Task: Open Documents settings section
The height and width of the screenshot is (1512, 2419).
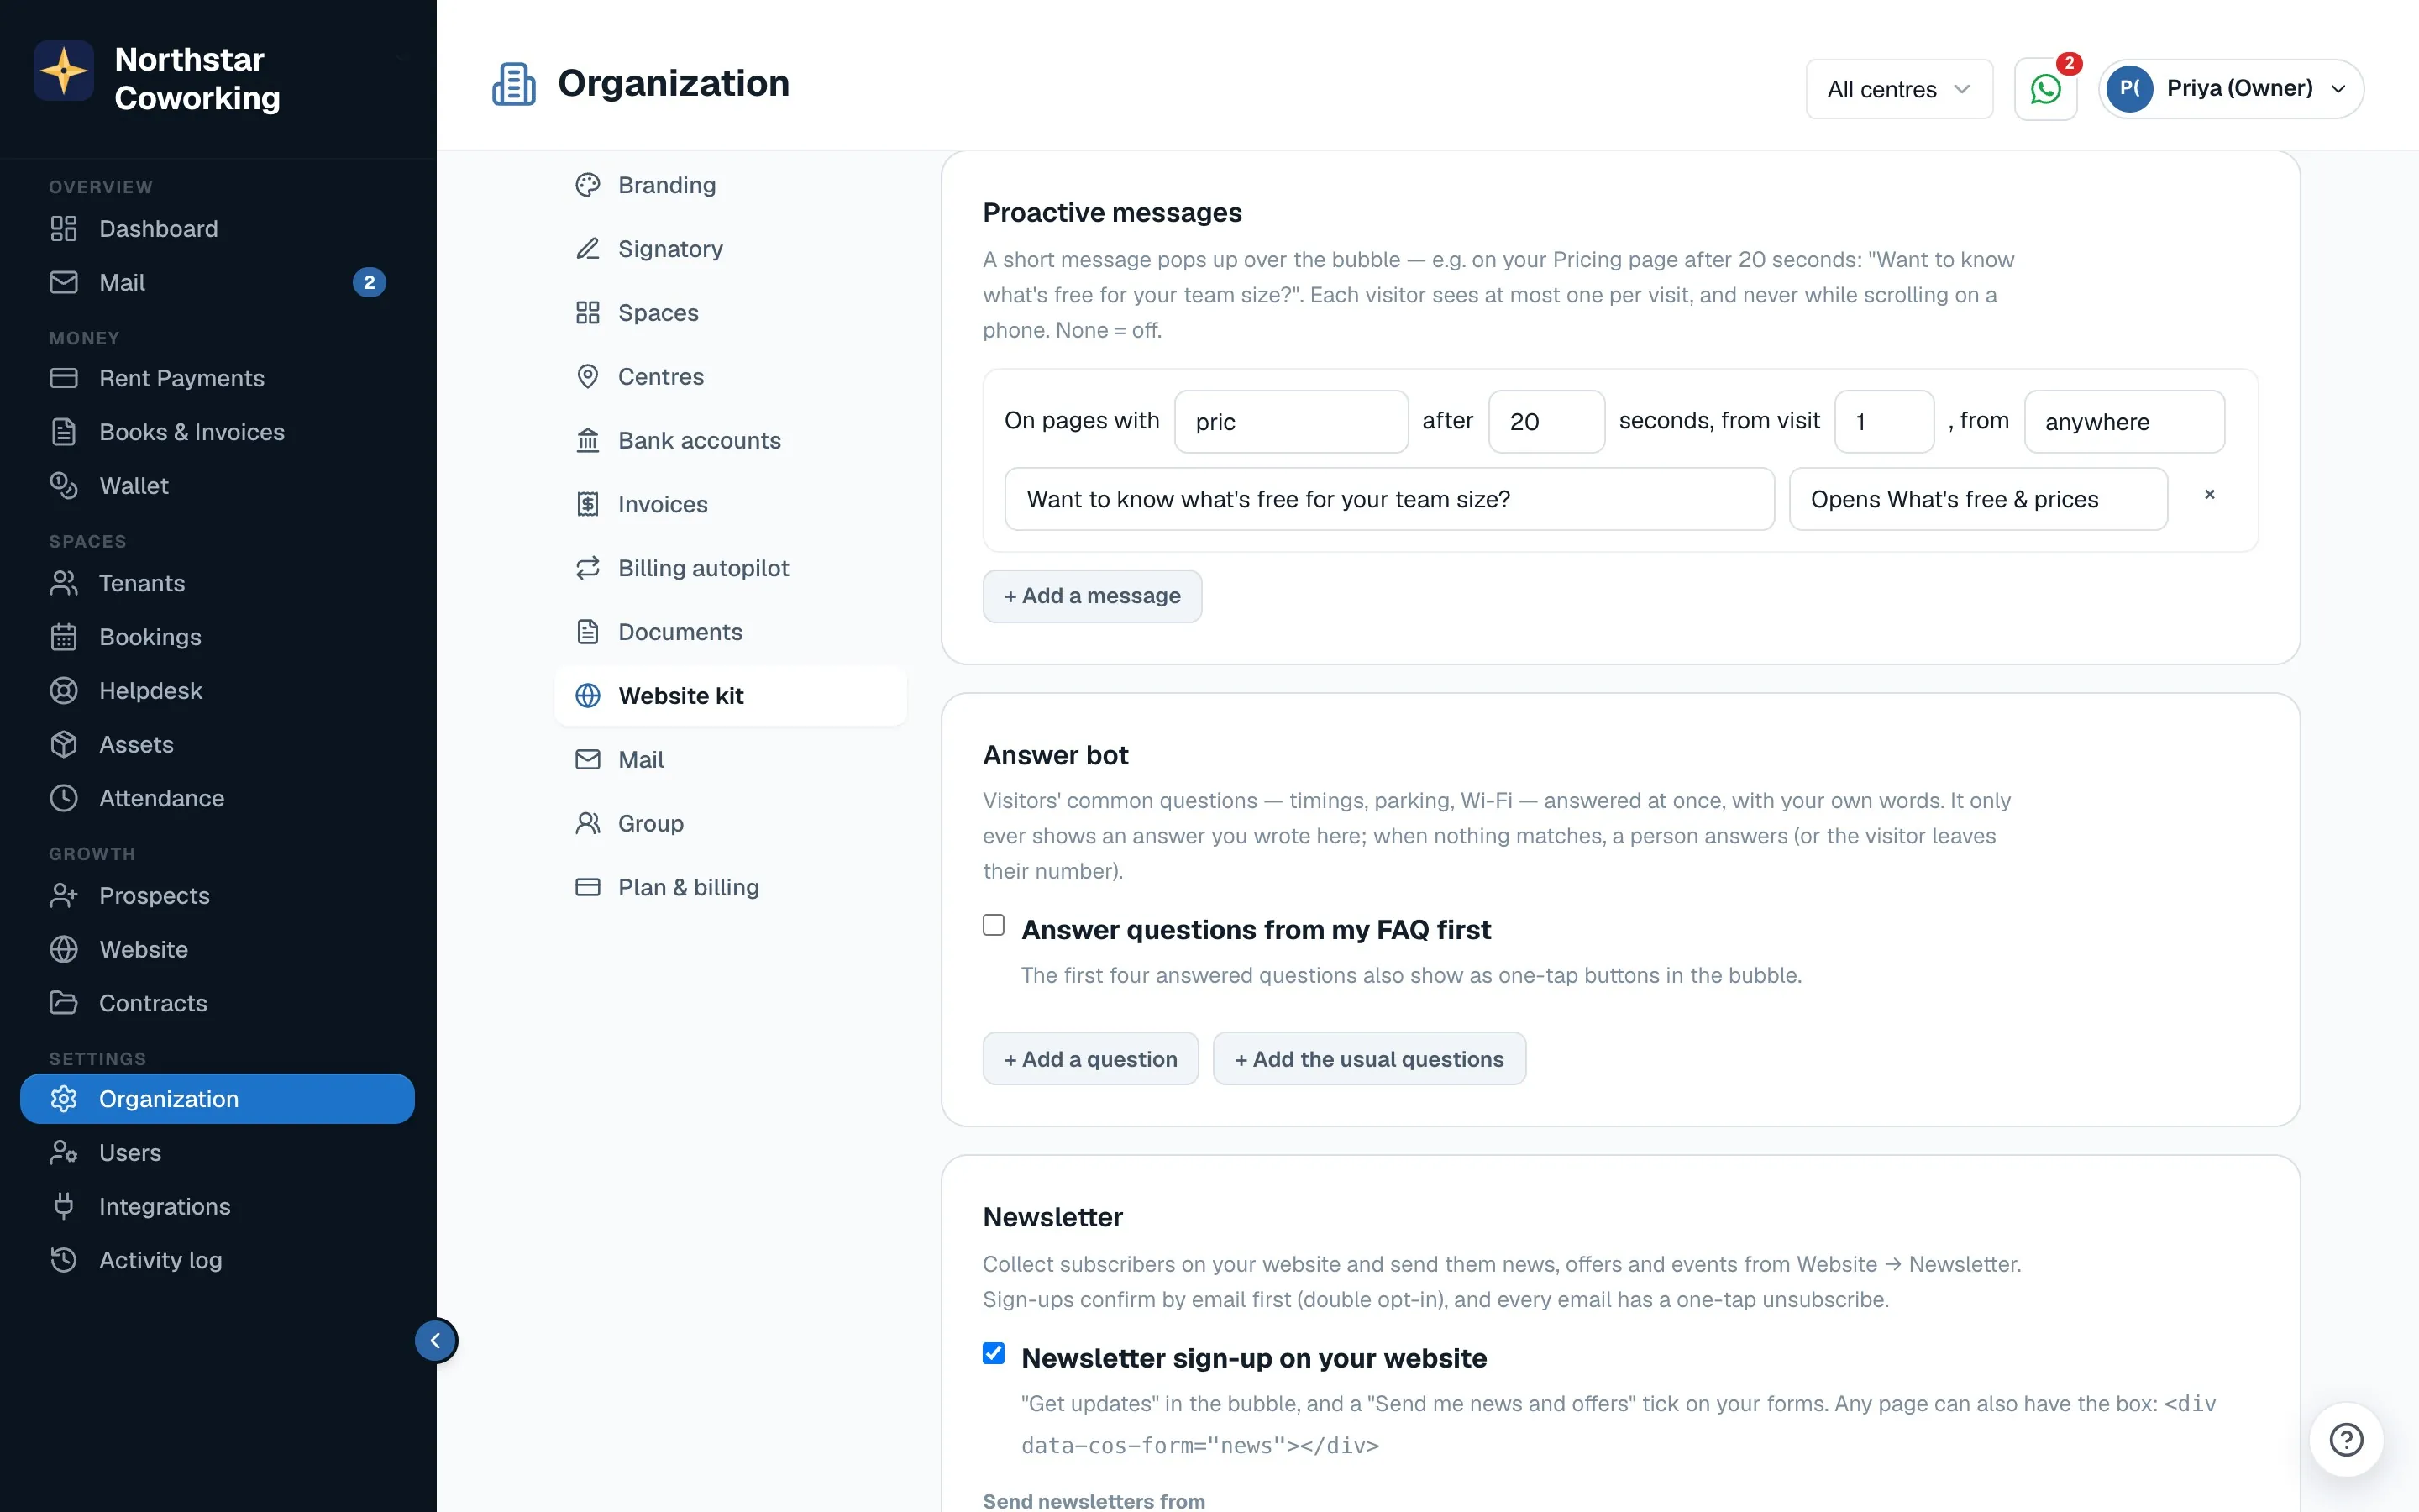Action: coord(731,632)
